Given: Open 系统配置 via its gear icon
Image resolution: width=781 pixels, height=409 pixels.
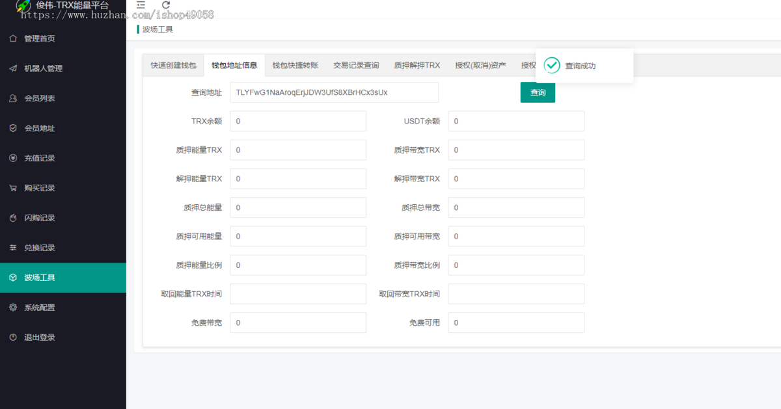Looking at the screenshot, I should tap(13, 308).
